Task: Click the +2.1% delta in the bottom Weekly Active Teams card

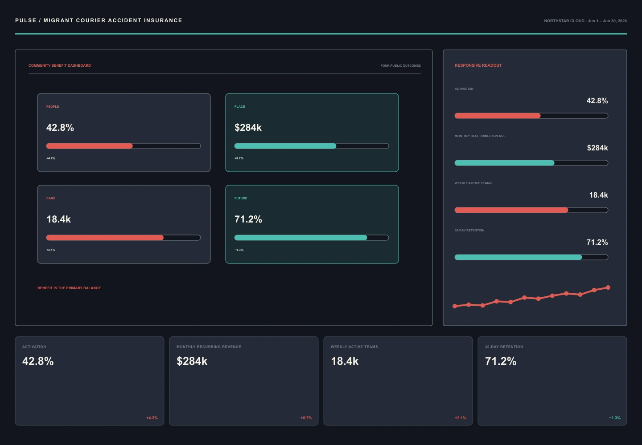Action: [x=461, y=418]
